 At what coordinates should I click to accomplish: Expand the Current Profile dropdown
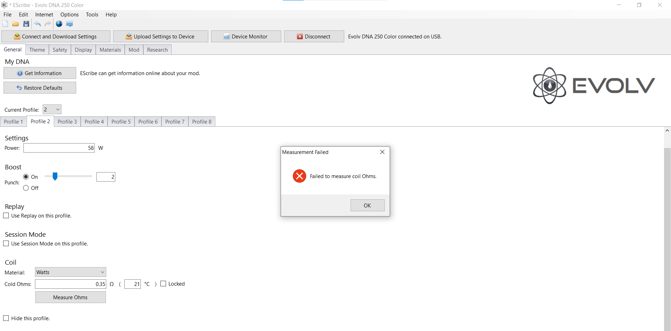52,110
